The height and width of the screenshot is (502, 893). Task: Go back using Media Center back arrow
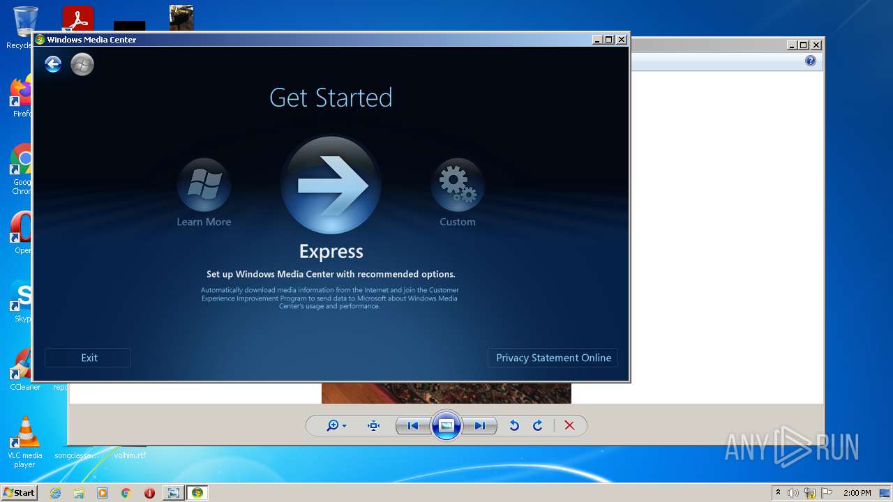click(x=53, y=65)
